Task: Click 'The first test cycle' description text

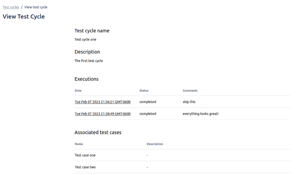Action: [x=89, y=61]
